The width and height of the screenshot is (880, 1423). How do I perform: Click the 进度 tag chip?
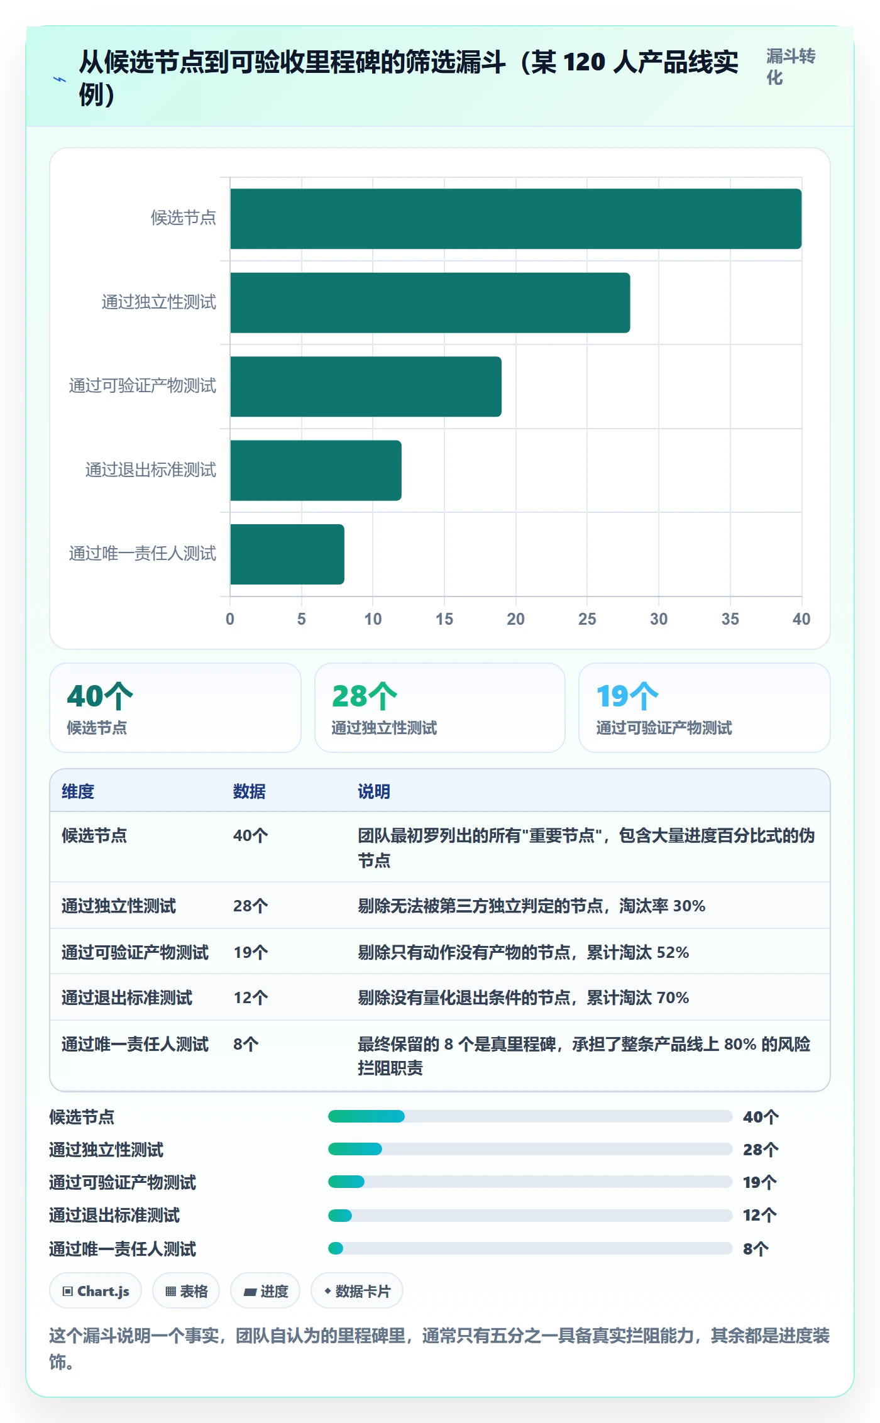pos(265,1291)
